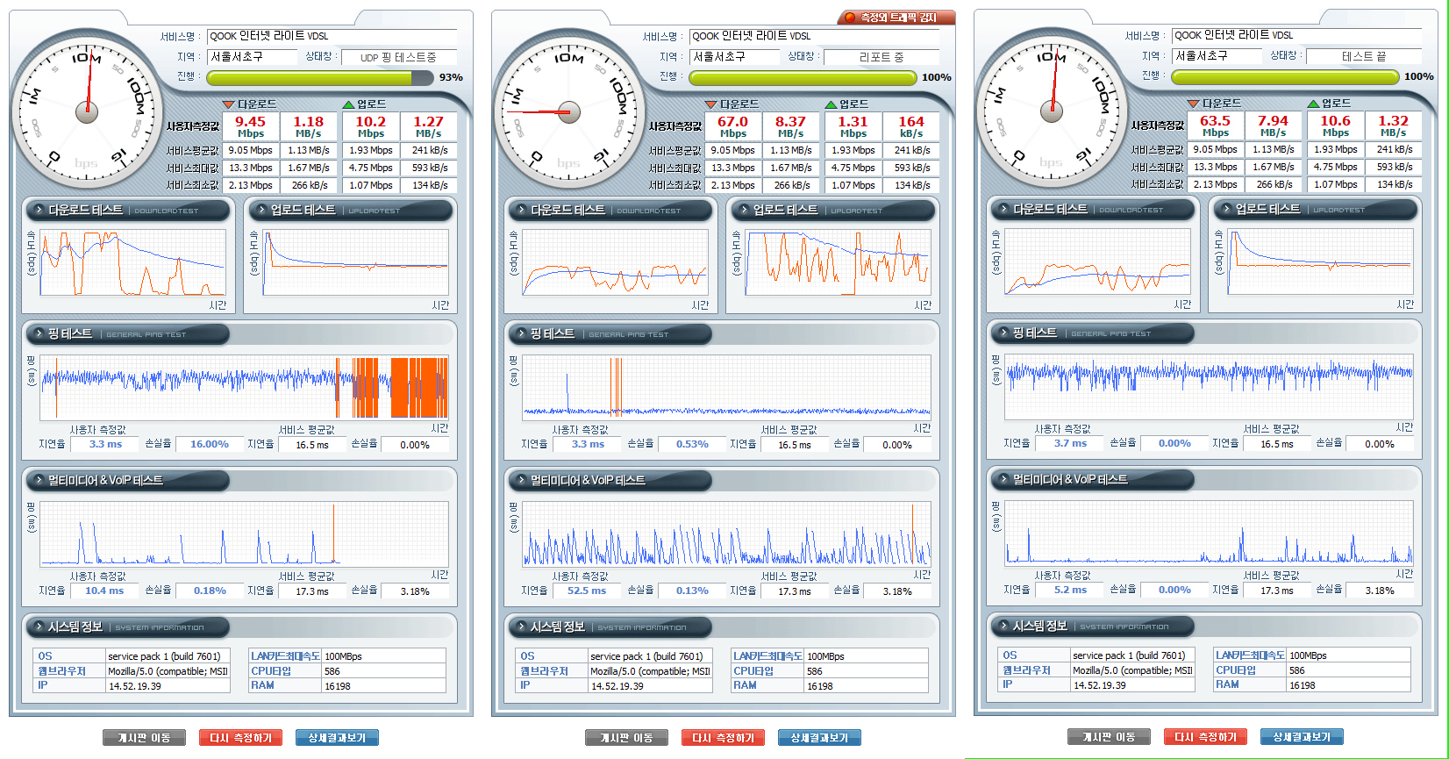
Task: Click 상세결과보기 under the 테스트 끝 panel
Action: click(1302, 737)
